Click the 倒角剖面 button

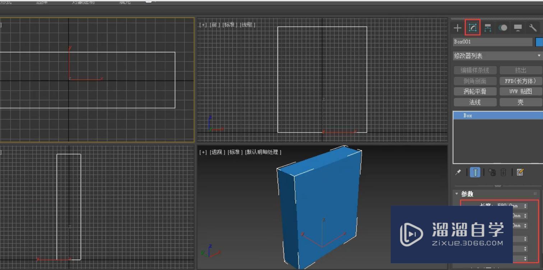(x=475, y=81)
